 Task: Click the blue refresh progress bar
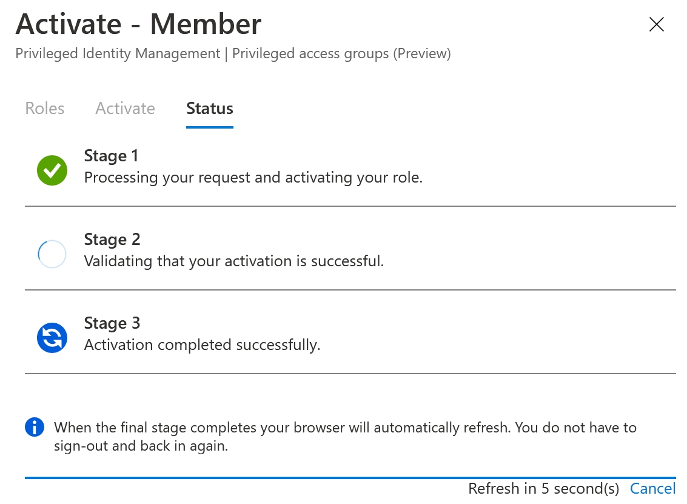(x=350, y=478)
